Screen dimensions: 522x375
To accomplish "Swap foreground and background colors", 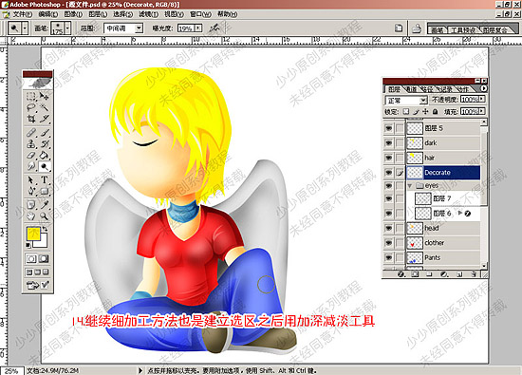I will tap(45, 229).
